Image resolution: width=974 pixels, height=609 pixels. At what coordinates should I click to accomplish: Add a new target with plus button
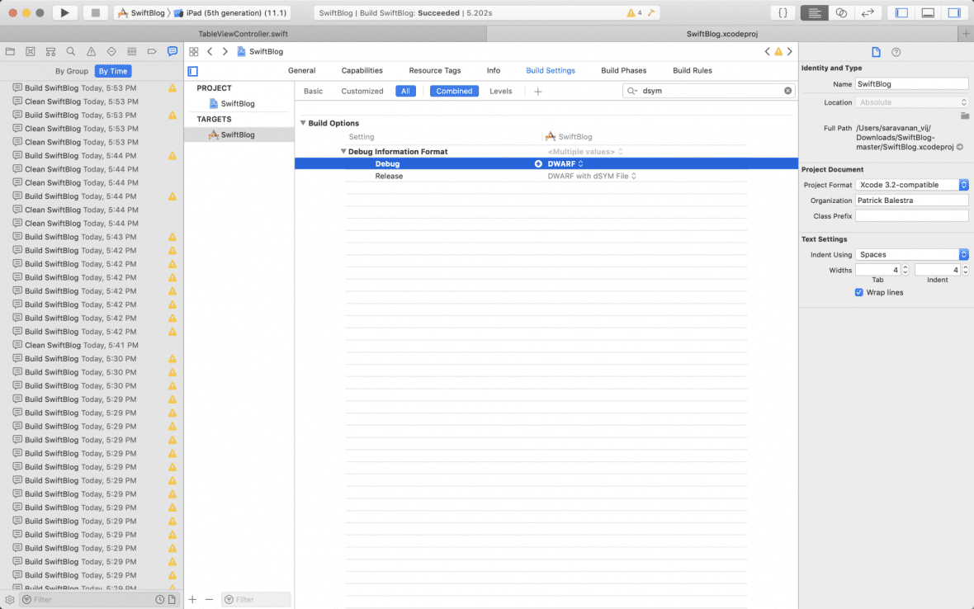pos(192,600)
